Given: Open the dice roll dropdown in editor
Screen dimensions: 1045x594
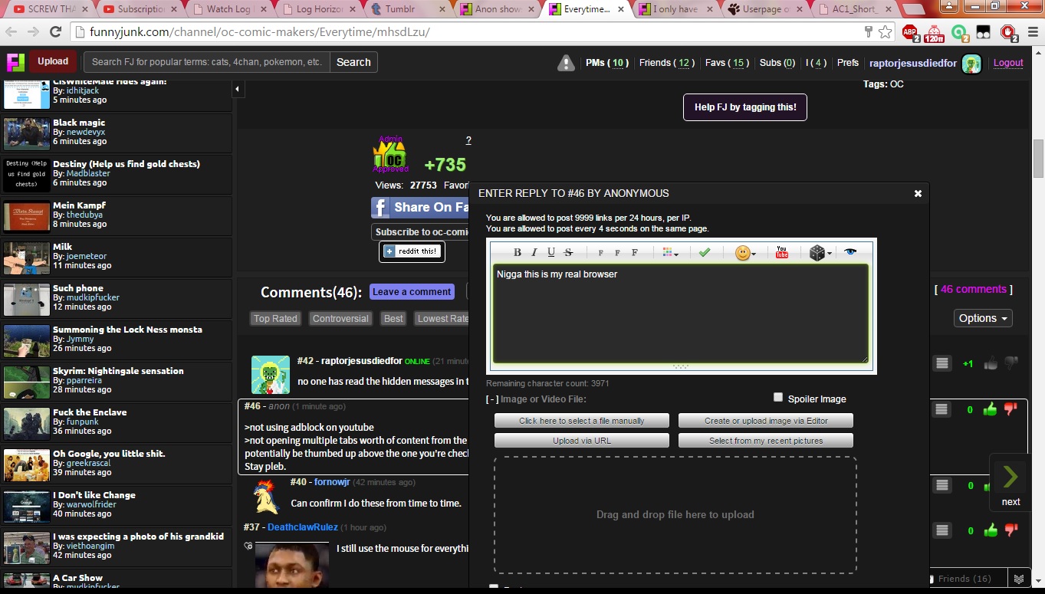Looking at the screenshot, I should [x=820, y=253].
